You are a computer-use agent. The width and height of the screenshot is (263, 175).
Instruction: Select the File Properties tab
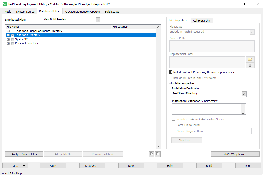coord(178,20)
